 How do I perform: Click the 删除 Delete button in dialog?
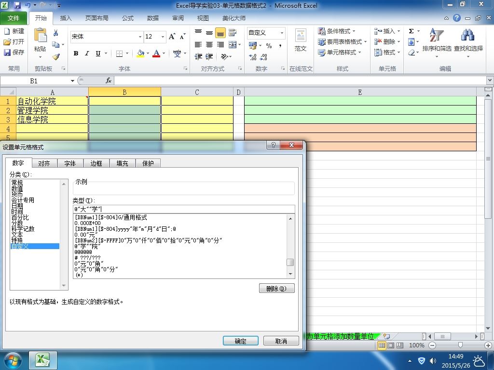click(276, 288)
